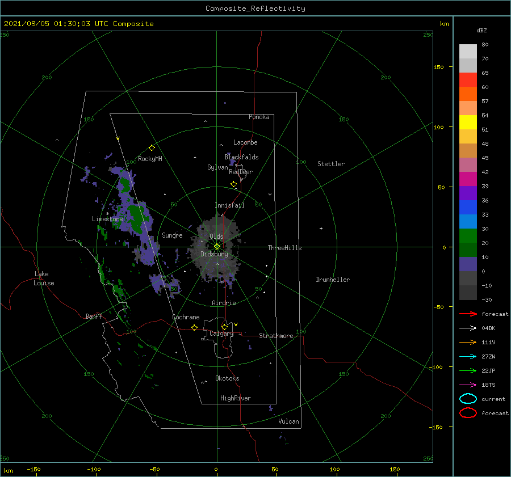The image size is (511, 477).
Task: Click the light gray 80-70 dBZ swatch
Action: [468, 52]
